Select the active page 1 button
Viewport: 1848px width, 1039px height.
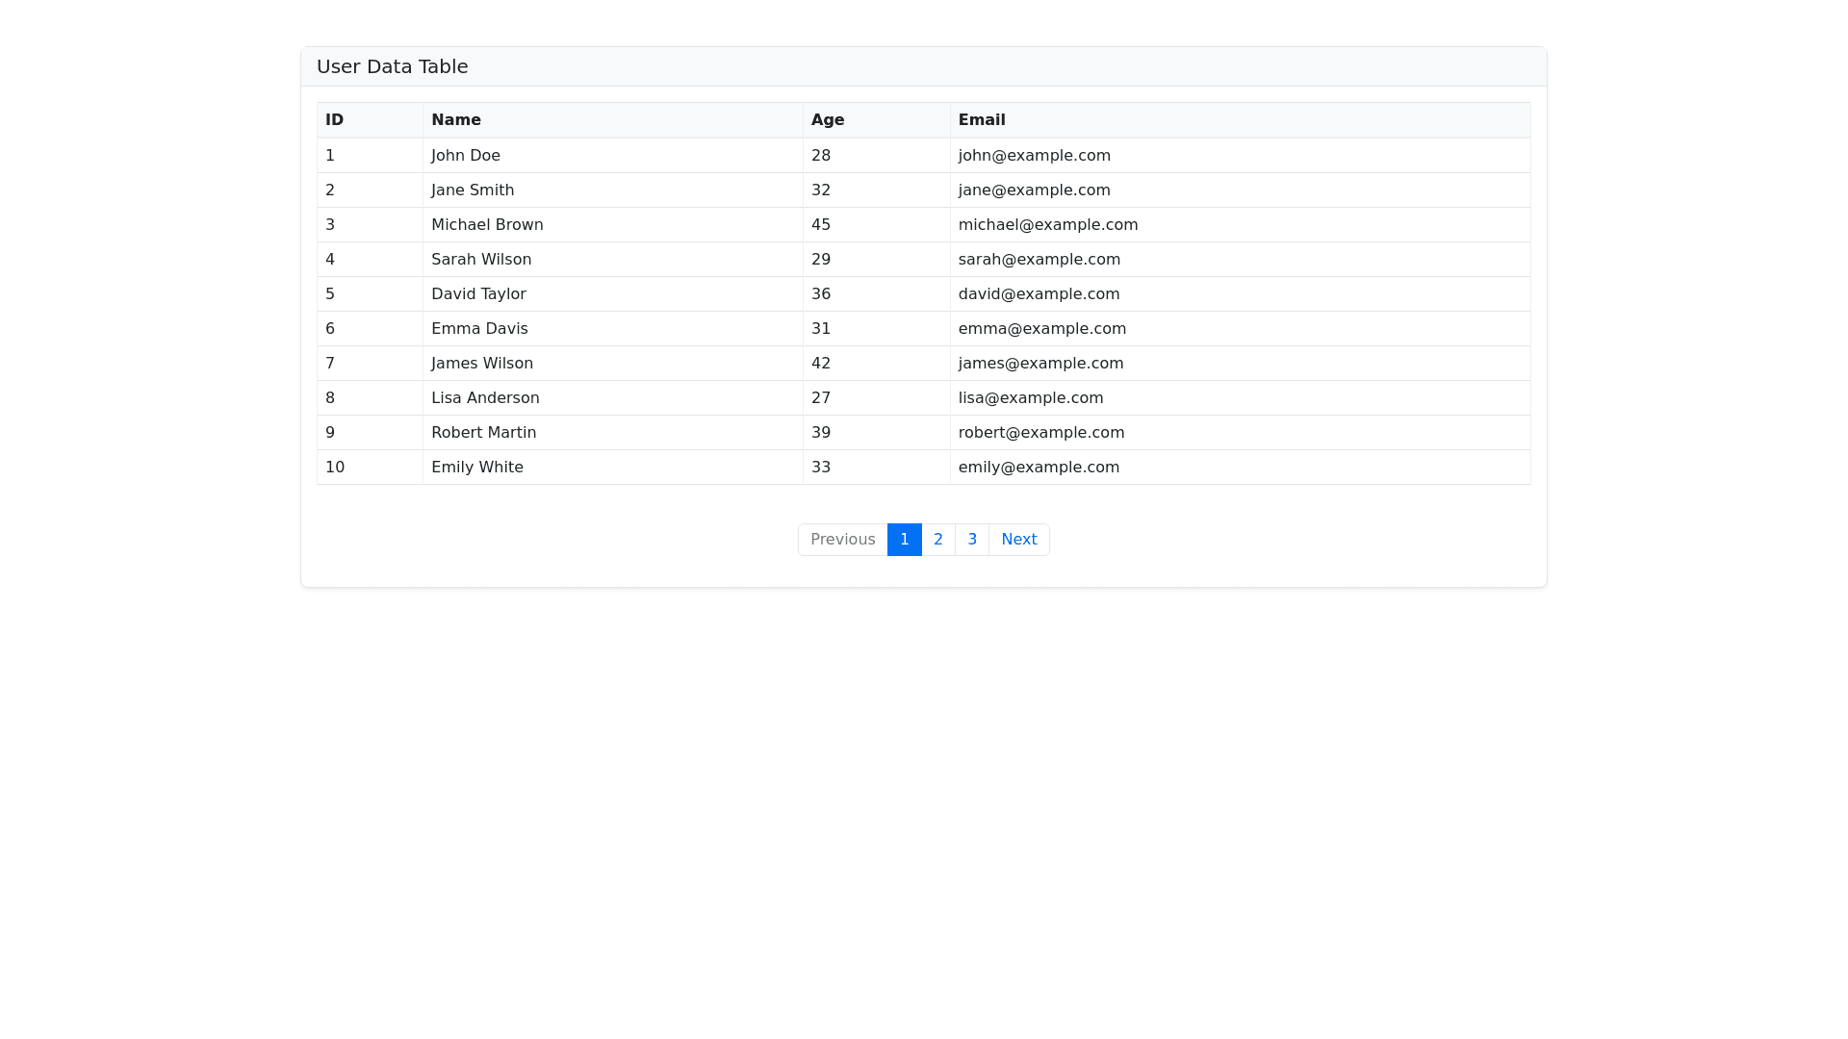[904, 540]
